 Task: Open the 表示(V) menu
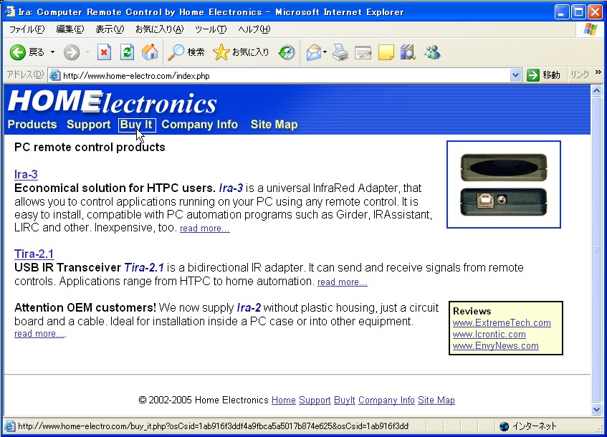click(x=110, y=29)
